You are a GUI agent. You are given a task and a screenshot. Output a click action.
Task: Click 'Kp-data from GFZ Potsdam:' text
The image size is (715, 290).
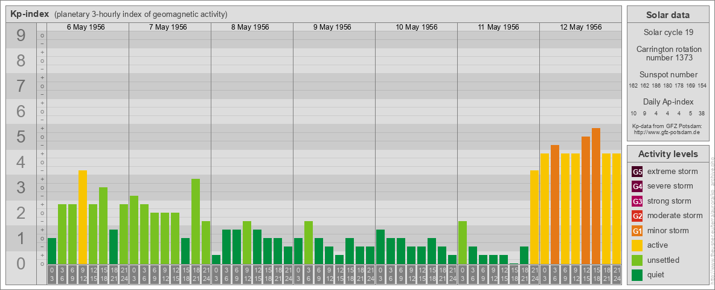[x=667, y=126]
